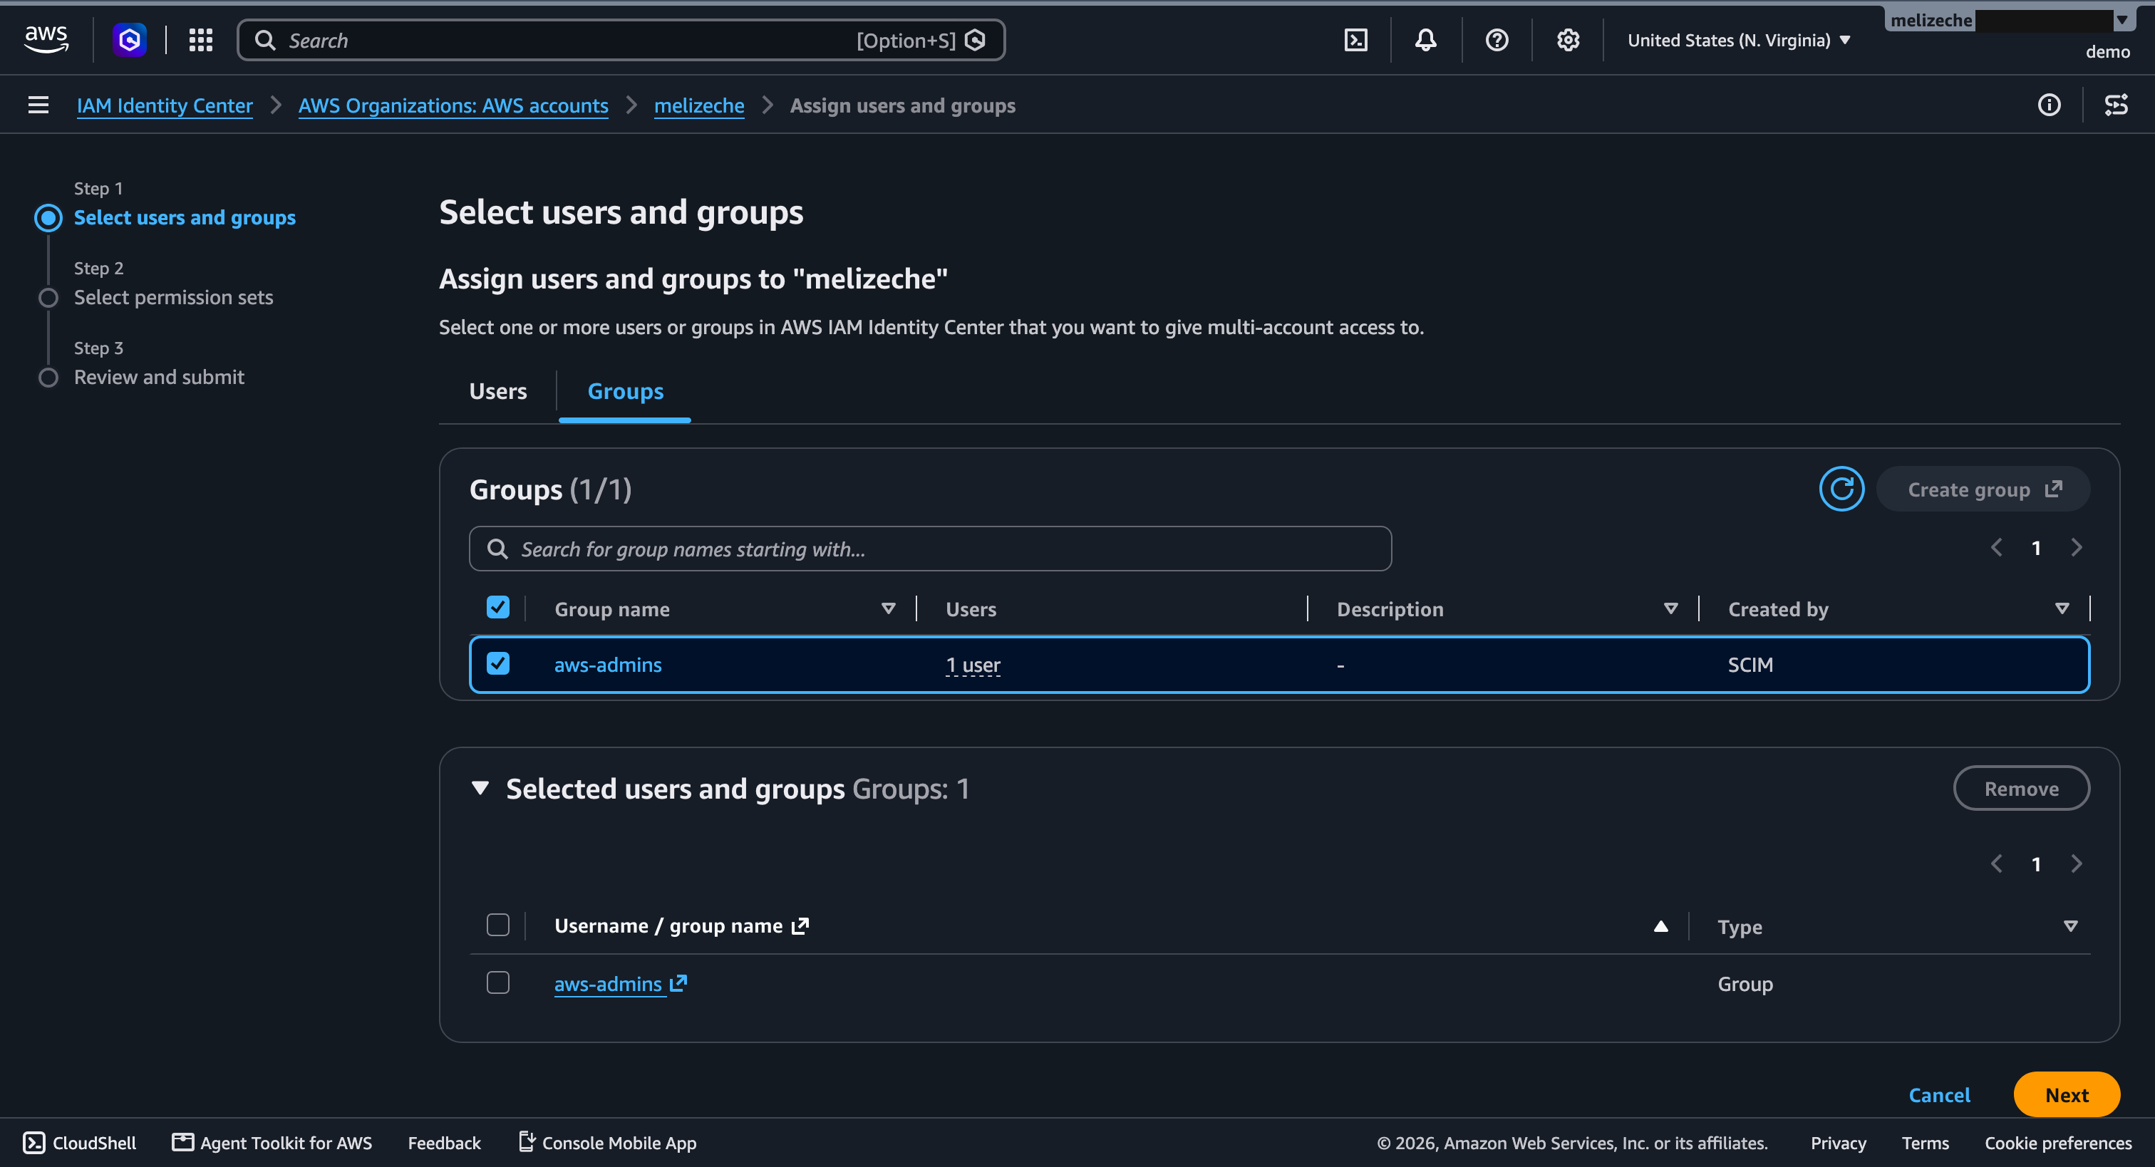
Task: Open the aws-admins link in Groups table
Action: tap(607, 664)
